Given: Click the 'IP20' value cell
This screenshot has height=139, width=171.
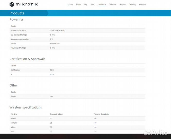Looking at the screenshot, I should click(x=52, y=74).
